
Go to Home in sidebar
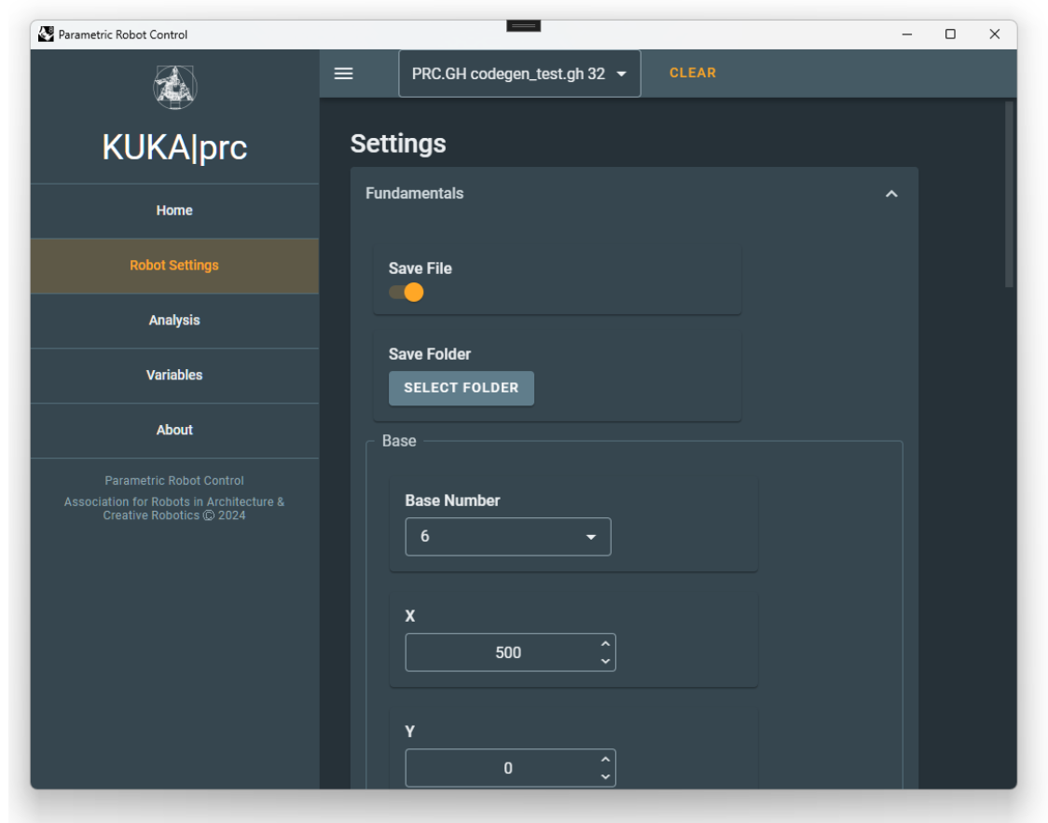[174, 211]
